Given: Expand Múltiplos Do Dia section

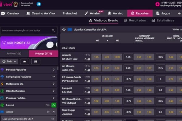Looking at the screenshot, I should [x=54, y=84].
